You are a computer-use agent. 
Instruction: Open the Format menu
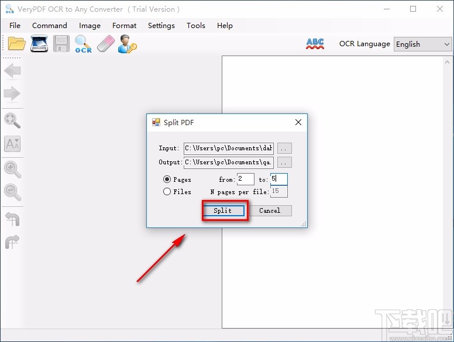click(x=124, y=26)
